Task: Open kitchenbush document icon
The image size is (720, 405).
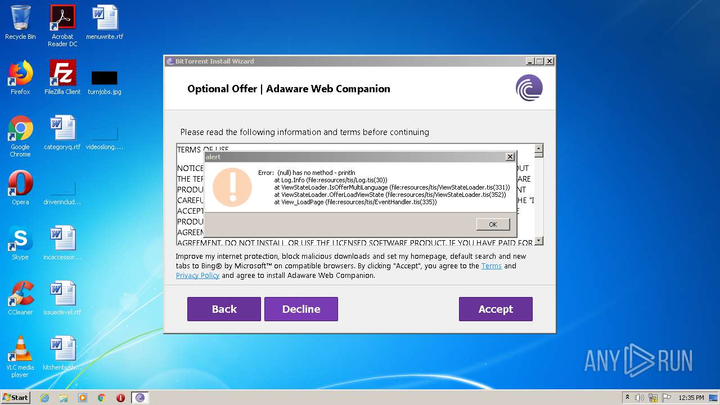Action: pos(62,353)
